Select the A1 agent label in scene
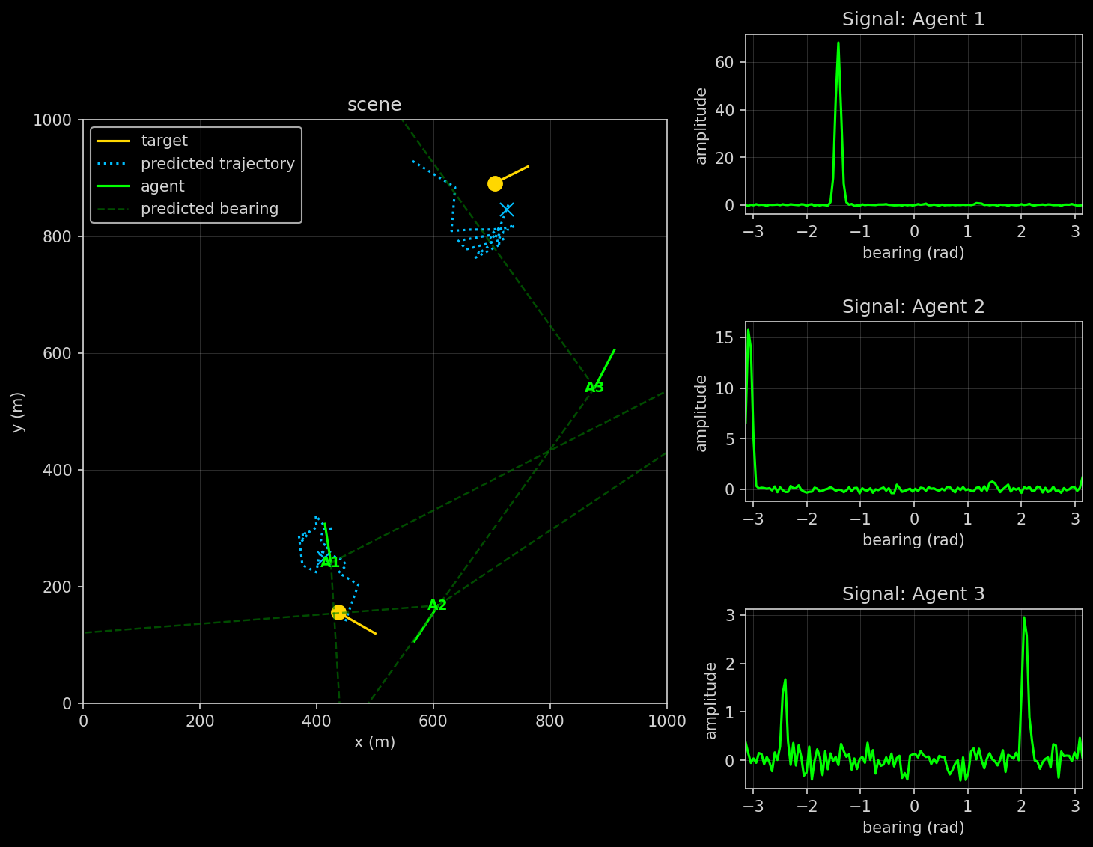Image resolution: width=1093 pixels, height=847 pixels. tap(330, 562)
